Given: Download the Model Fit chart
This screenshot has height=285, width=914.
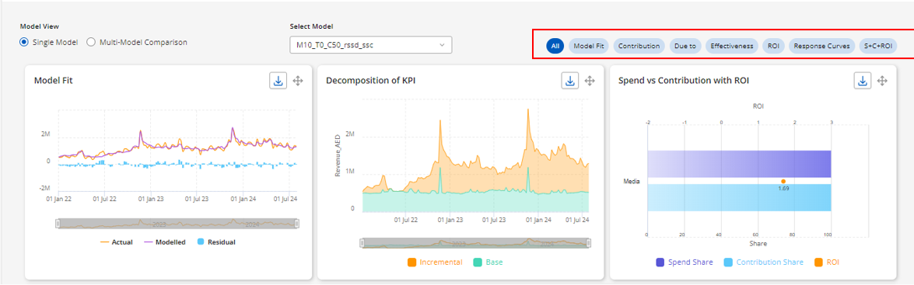Looking at the screenshot, I should [278, 81].
